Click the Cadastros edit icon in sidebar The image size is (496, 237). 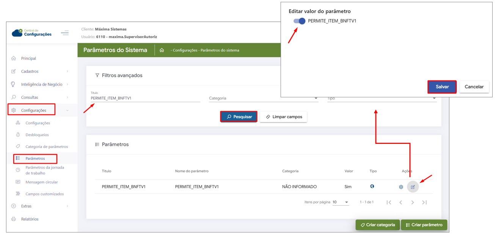tap(14, 71)
